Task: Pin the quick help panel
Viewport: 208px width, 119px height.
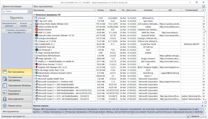Action: pos(202,106)
